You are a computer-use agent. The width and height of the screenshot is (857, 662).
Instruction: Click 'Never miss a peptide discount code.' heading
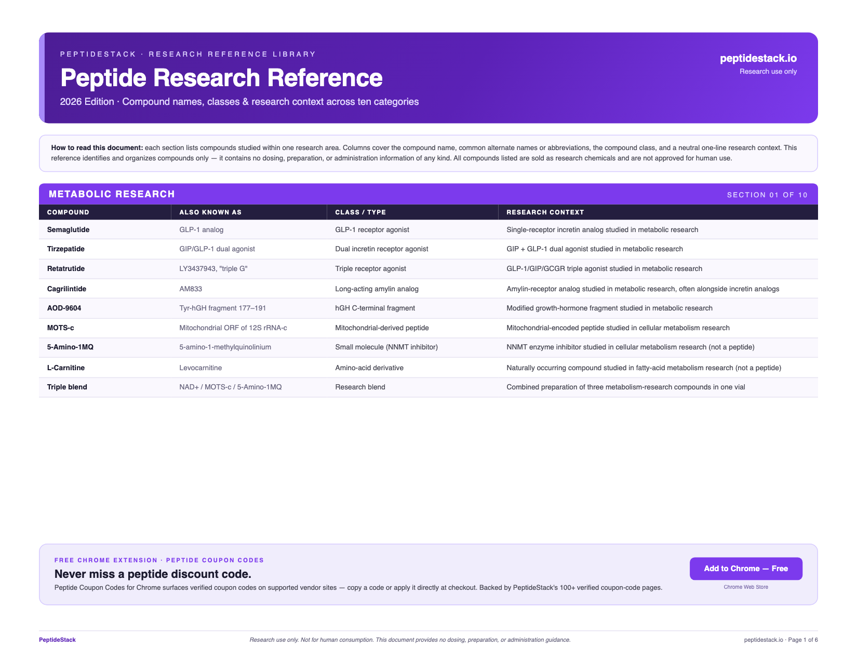coord(153,574)
